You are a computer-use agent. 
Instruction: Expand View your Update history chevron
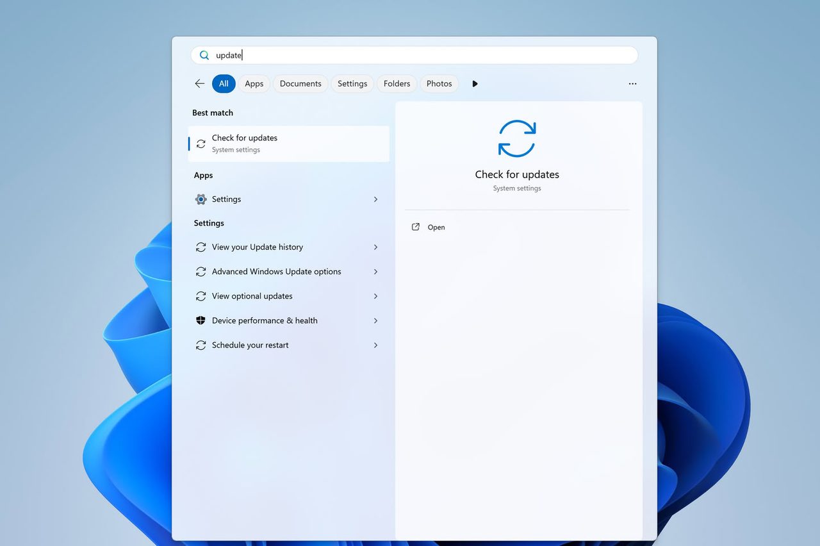[376, 247]
